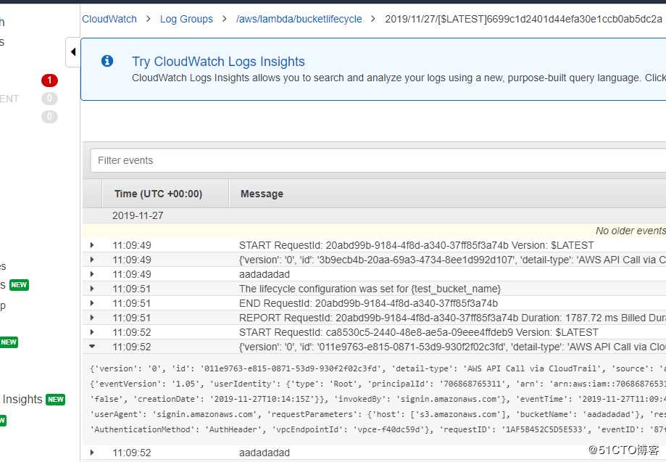Expand the 11:09:49 START RequestId 20abd99b row
Viewport: 666px width, 462px height.
92,245
